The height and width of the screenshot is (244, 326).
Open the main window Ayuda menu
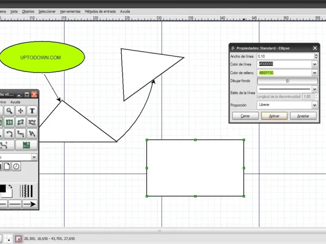coord(125,11)
